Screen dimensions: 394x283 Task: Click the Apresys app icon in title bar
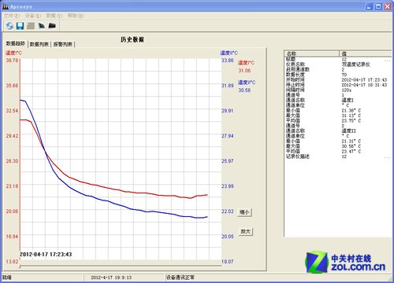coord(6,6)
